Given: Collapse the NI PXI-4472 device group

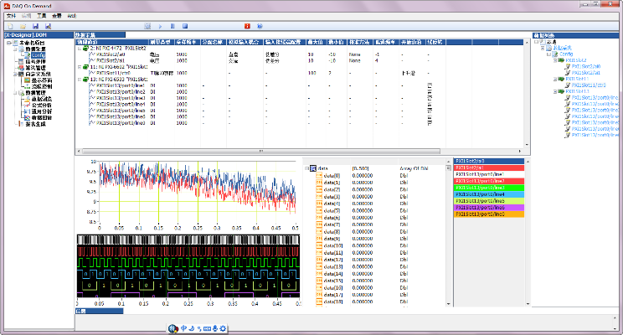Looking at the screenshot, I should click(79, 49).
